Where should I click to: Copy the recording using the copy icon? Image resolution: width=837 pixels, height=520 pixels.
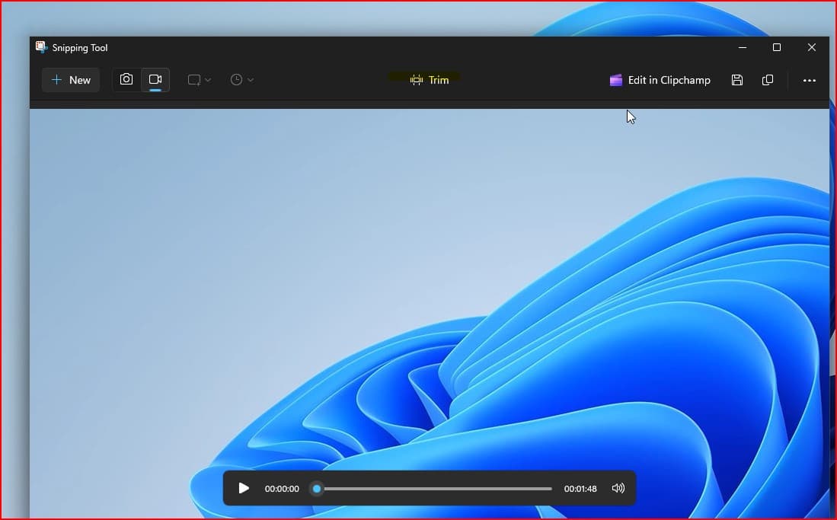tap(768, 79)
